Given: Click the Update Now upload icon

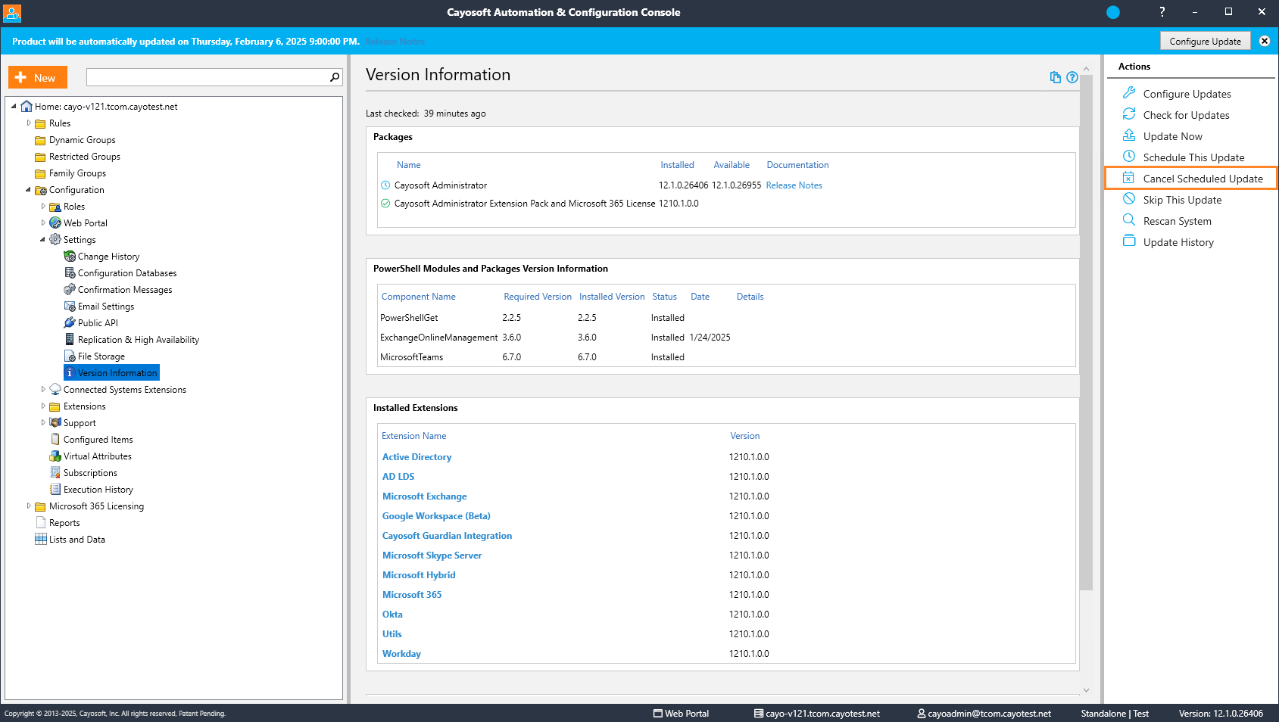Looking at the screenshot, I should pos(1128,135).
